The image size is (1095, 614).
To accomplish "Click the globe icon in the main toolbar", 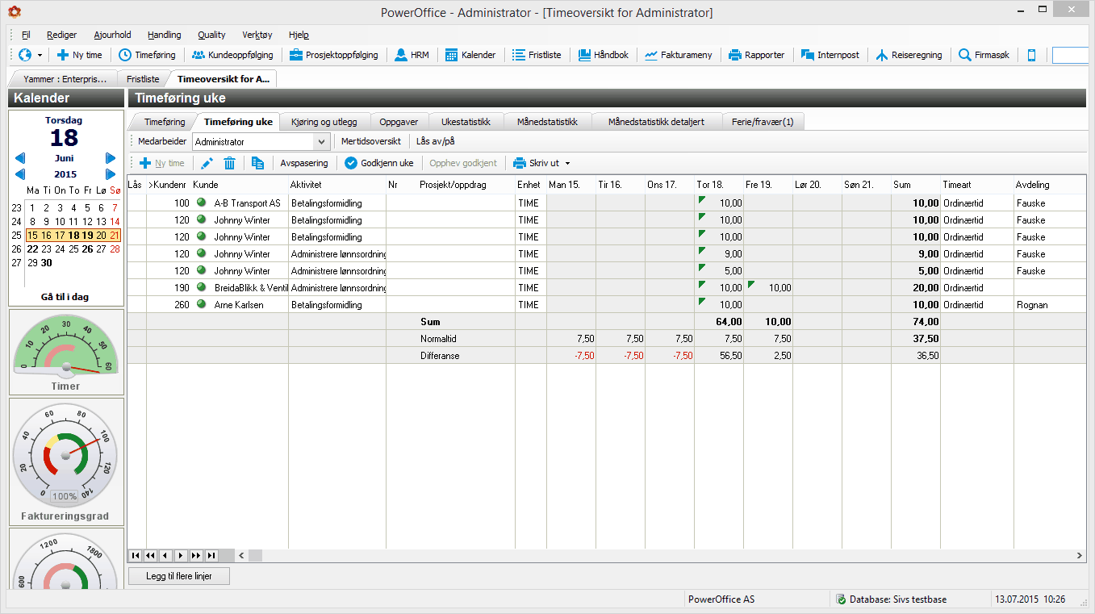I will click(25, 55).
